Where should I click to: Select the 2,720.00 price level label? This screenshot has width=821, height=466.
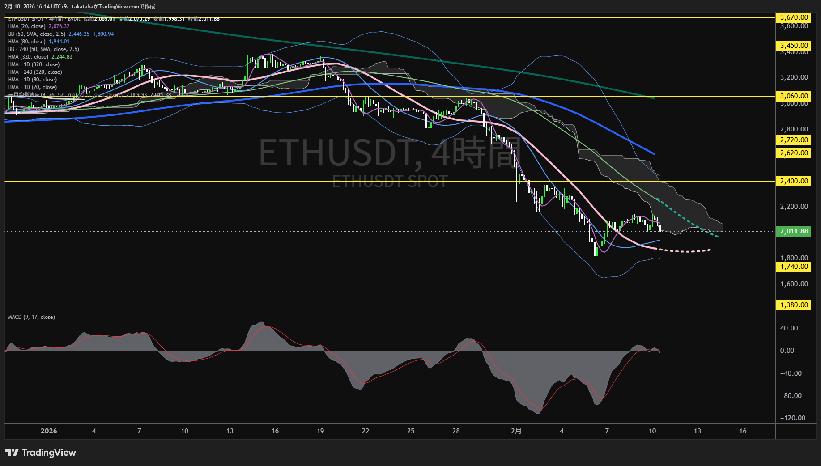pos(794,140)
